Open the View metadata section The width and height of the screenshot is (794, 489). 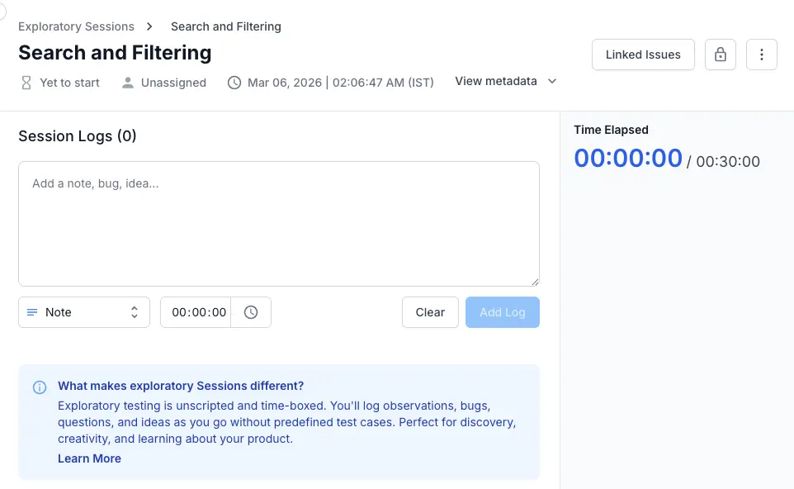[x=505, y=81]
